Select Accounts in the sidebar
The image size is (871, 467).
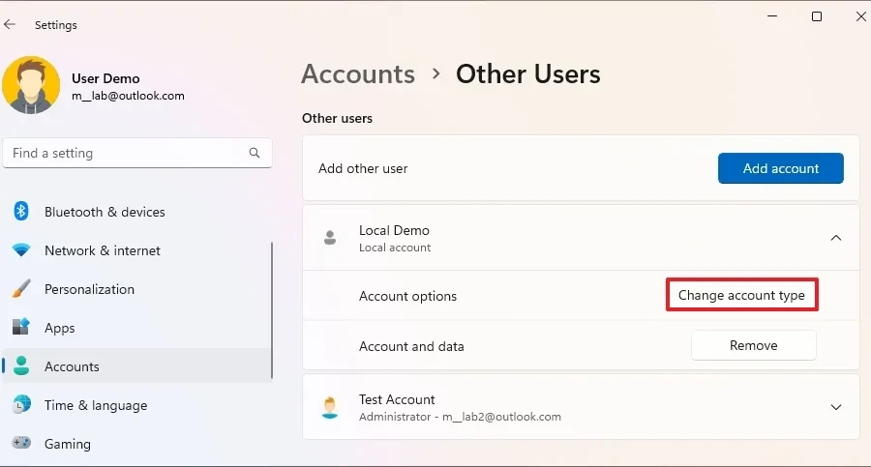click(137, 365)
